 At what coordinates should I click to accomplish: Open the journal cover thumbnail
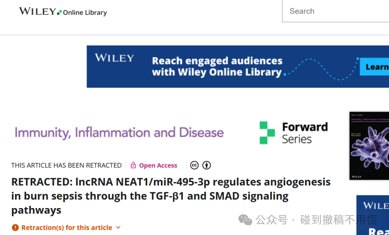coord(369,146)
